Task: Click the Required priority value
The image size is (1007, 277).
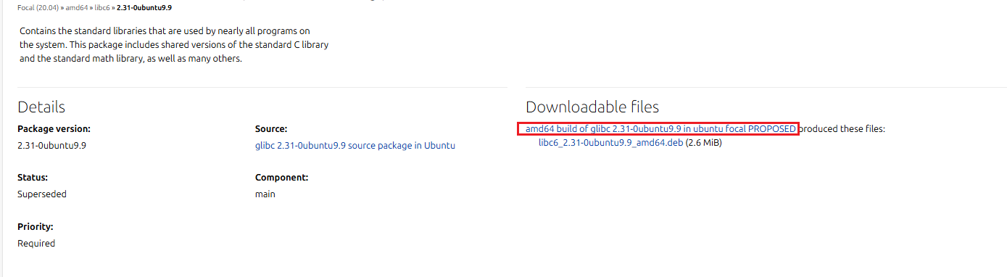Action: pyautogui.click(x=36, y=243)
